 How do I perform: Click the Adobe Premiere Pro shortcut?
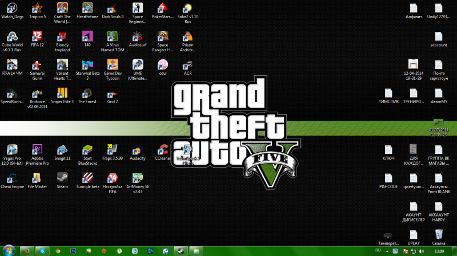[37, 155]
